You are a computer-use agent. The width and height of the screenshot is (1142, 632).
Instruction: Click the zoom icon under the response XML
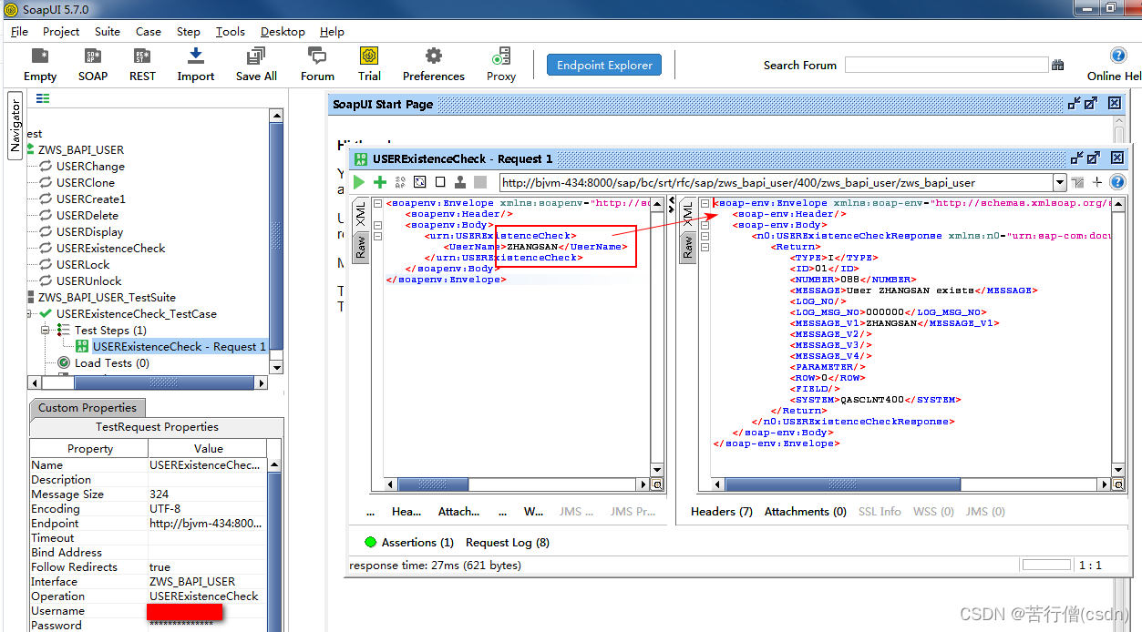[x=1121, y=484]
